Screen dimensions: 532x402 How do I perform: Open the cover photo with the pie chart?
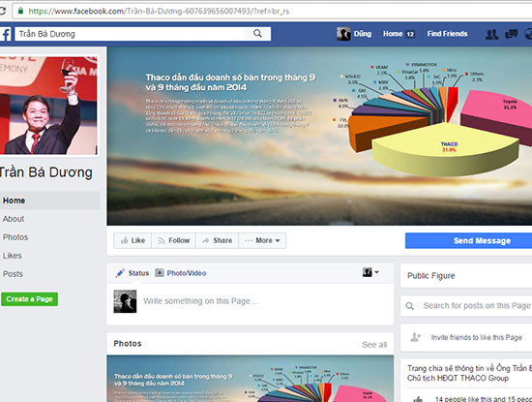point(319,136)
